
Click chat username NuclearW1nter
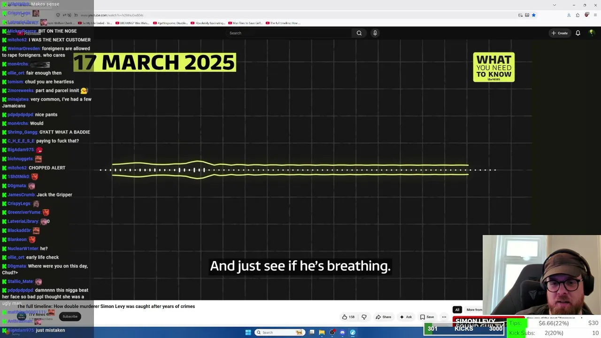(23, 248)
